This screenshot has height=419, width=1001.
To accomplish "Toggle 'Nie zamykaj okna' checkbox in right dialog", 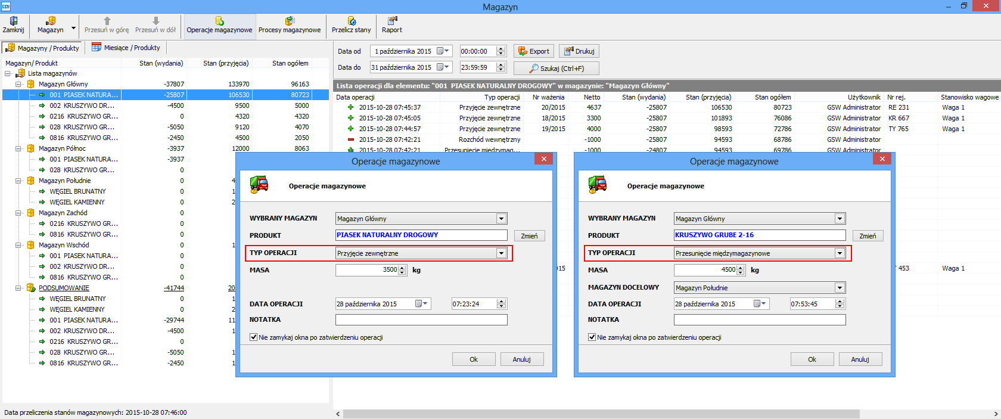I will [592, 337].
